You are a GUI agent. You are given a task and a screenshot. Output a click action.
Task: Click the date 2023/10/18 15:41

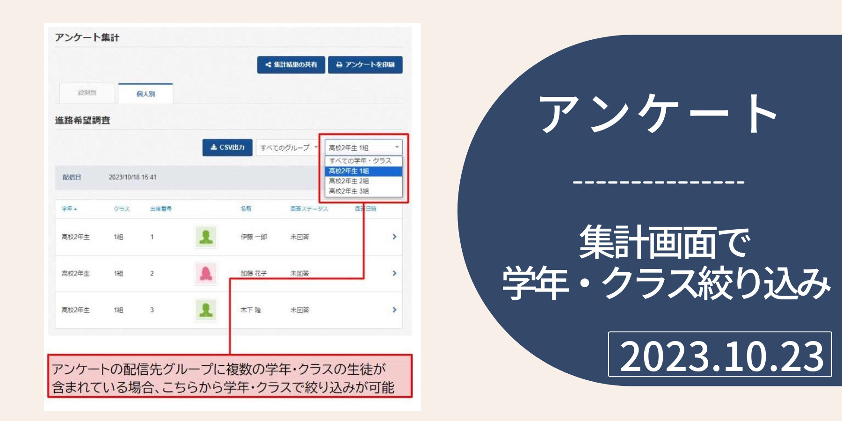[x=133, y=177]
